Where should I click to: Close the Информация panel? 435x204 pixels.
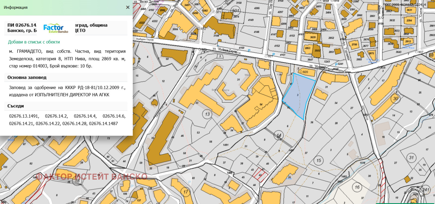(x=128, y=7)
